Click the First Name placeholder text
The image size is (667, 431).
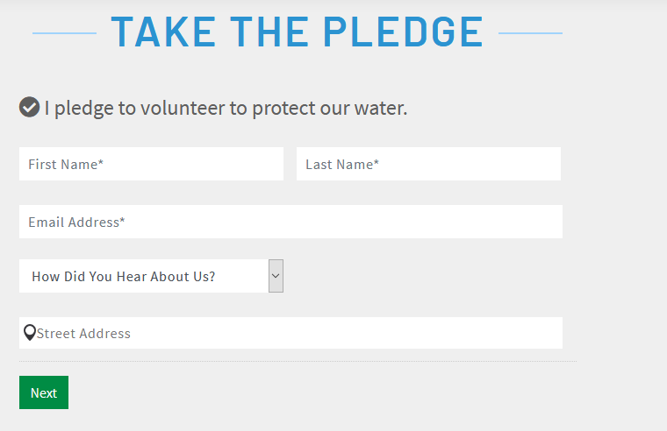tap(66, 165)
